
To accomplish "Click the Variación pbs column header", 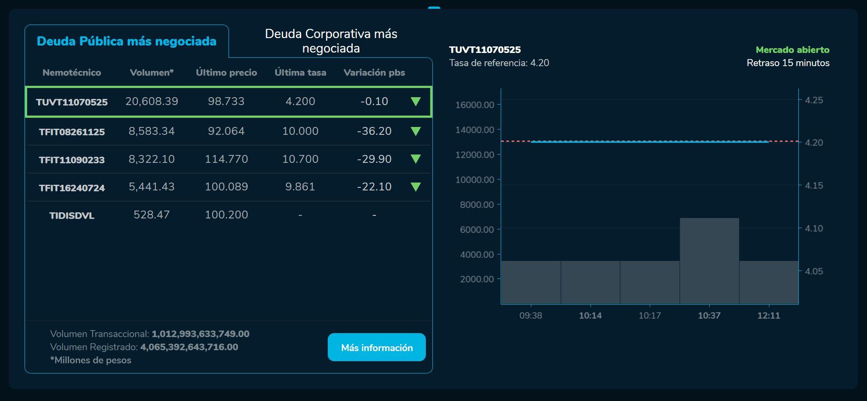I will point(375,73).
